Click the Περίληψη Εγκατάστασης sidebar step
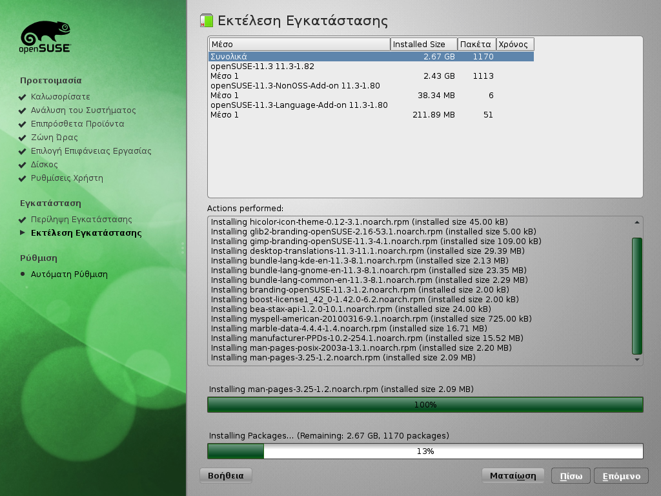The height and width of the screenshot is (496, 661). 81,220
